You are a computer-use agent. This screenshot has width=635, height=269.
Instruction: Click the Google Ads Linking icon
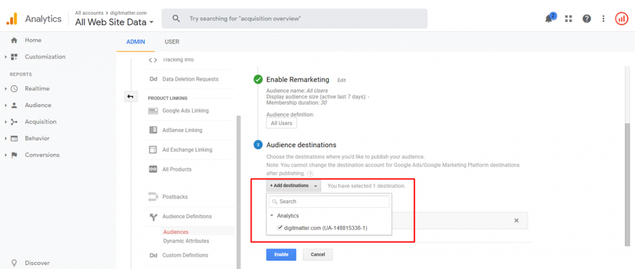pos(153,111)
